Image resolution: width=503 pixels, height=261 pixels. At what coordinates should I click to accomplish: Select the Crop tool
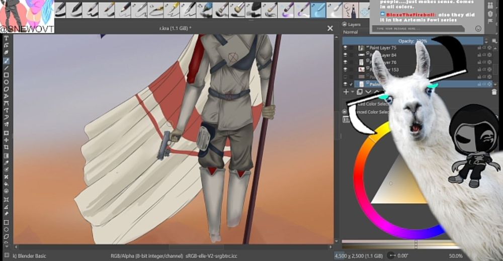(x=6, y=147)
